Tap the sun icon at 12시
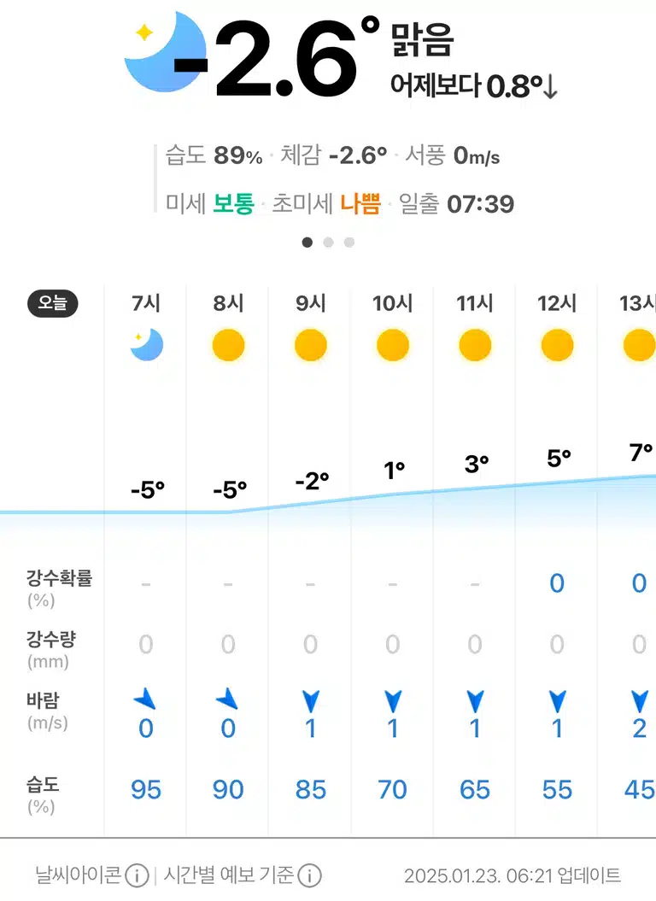This screenshot has height=901, width=656. 557,345
